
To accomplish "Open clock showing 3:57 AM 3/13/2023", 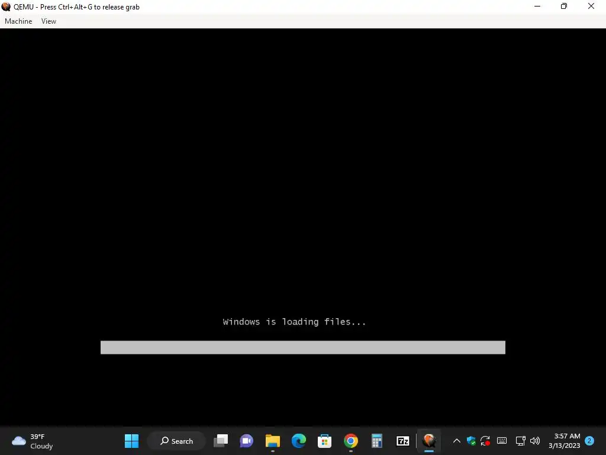I will tap(564, 441).
